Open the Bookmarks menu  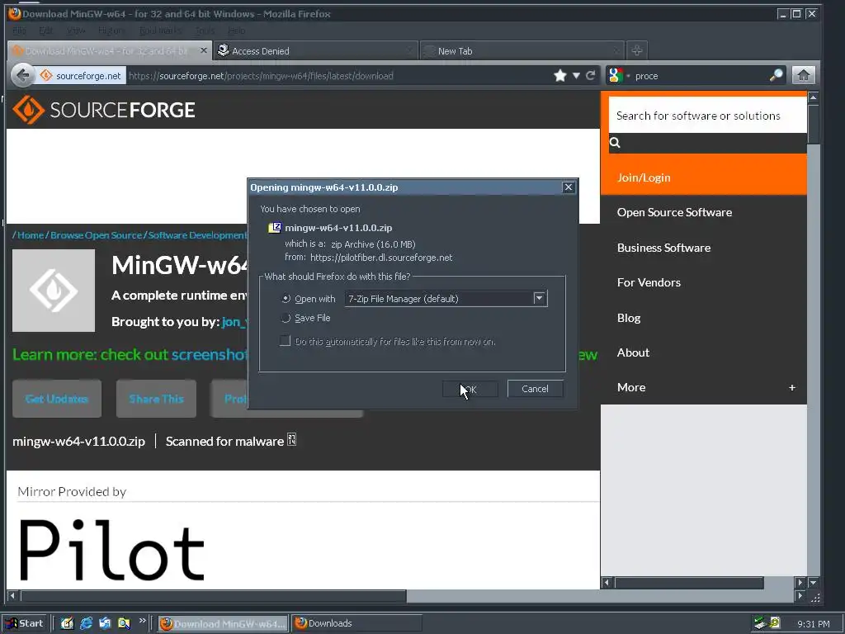[161, 31]
